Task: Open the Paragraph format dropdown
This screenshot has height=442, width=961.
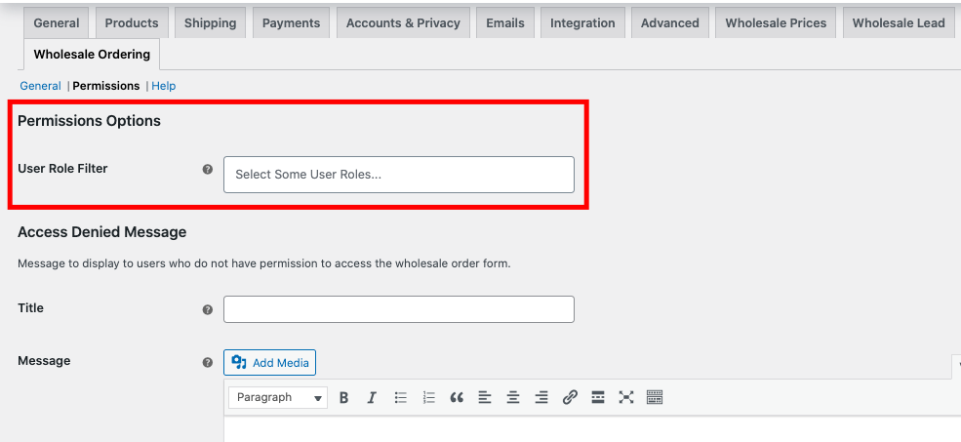Action: (278, 397)
